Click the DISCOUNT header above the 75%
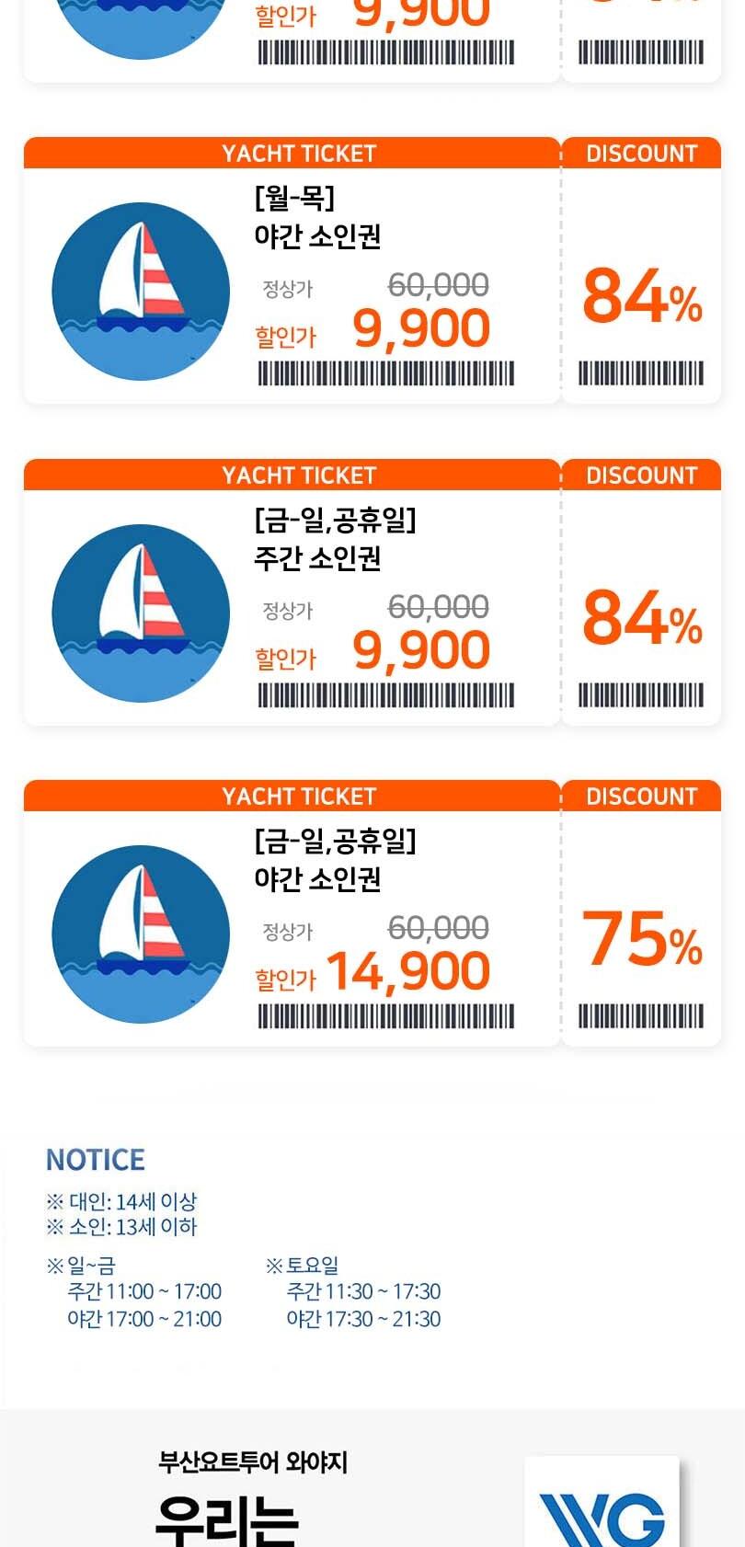Screen dimensions: 745x1547 click(642, 796)
